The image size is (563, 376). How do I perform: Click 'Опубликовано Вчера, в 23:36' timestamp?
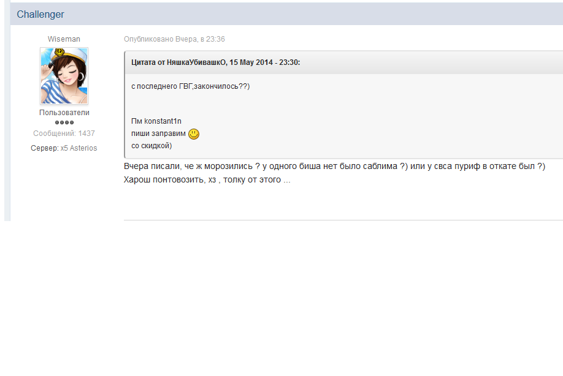[x=175, y=39]
